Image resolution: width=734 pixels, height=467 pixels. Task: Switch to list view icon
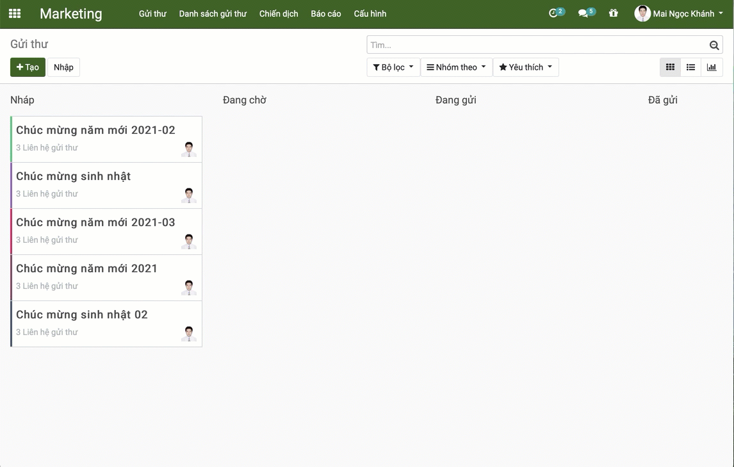tap(691, 67)
